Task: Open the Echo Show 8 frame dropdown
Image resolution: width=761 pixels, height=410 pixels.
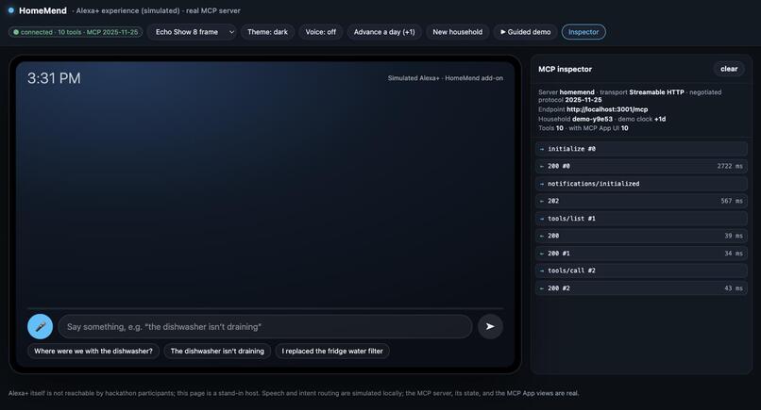Action: pos(193,32)
